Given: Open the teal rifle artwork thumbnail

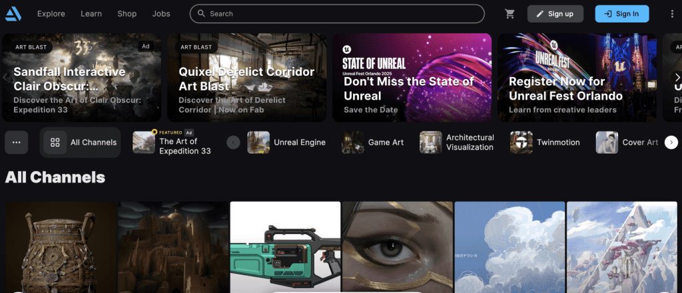Looking at the screenshot, I should pyautogui.click(x=286, y=247).
